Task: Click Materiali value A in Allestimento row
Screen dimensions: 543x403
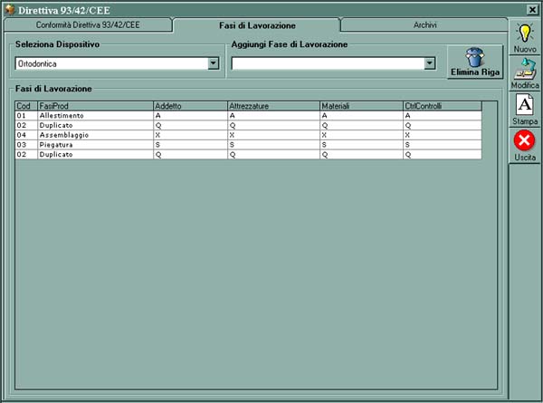Action: point(361,116)
